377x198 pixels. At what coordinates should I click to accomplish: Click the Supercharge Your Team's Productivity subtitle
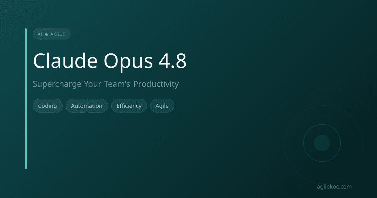(106, 84)
